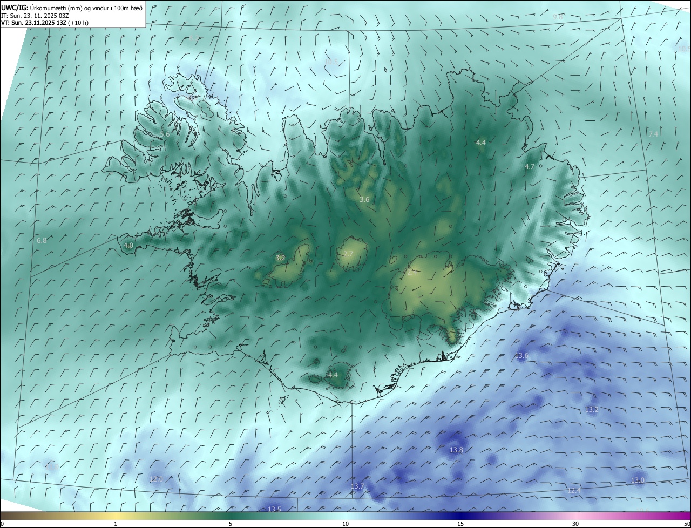Click the "(+10 h)" forecast offset text
The width and height of the screenshot is (691, 528).
tap(78, 23)
